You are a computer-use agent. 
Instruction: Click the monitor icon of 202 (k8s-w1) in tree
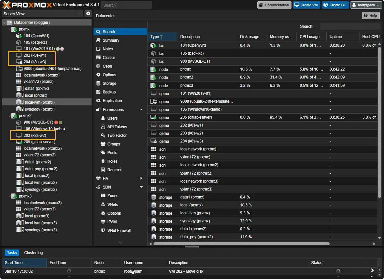[19, 55]
